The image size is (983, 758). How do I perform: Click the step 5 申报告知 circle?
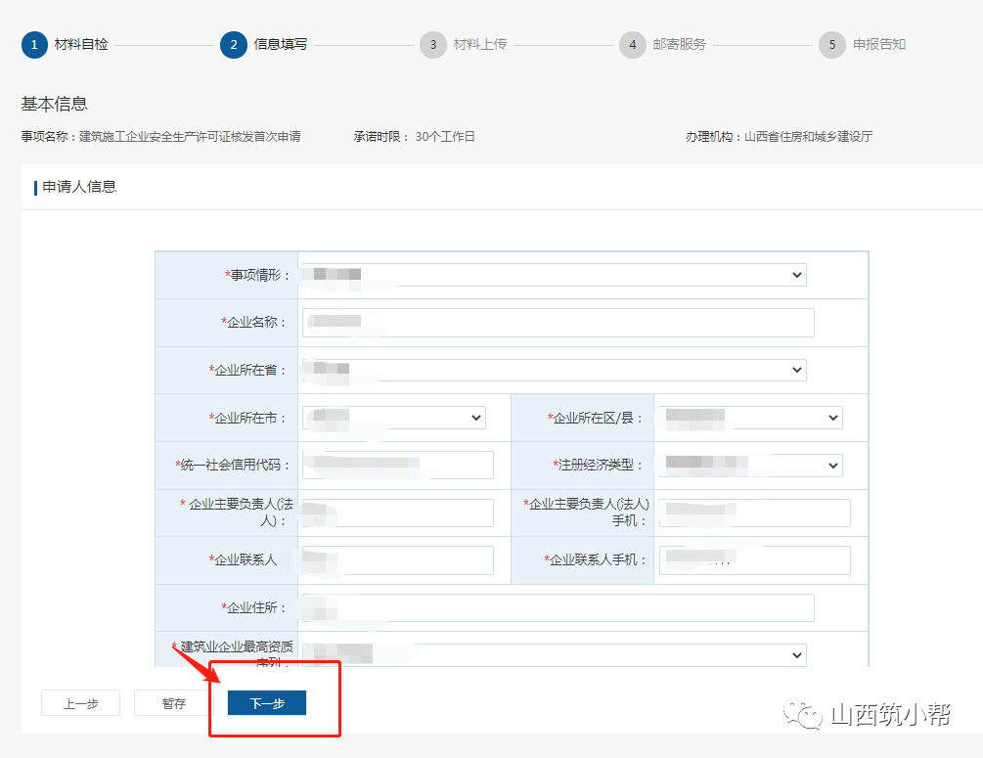click(x=831, y=44)
